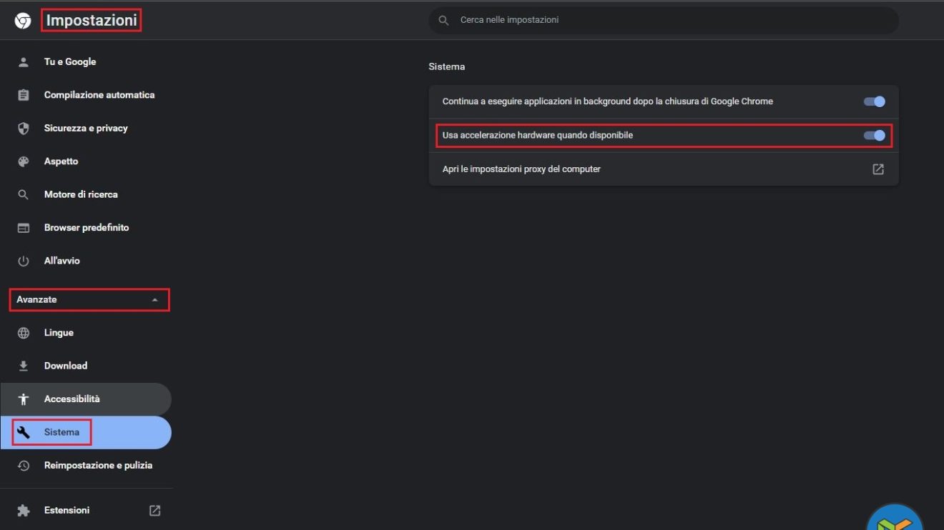Click the Sicurezza e privacy shield icon
Screen dimensions: 944x530
[x=24, y=129]
